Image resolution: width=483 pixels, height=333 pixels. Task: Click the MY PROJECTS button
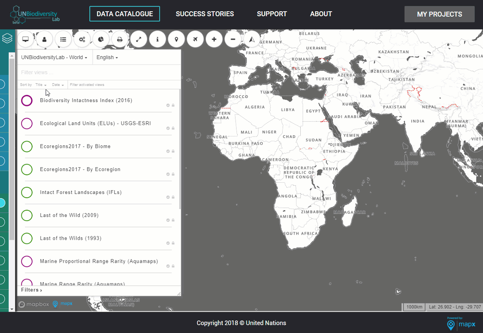tap(439, 14)
